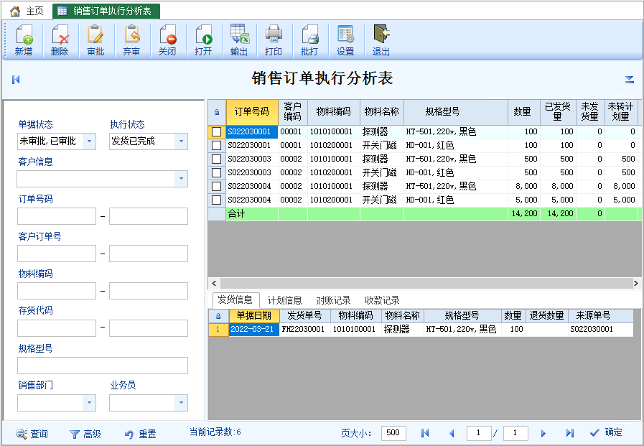
Task: Click the 打开 (open) toolbar icon
Action: tap(203, 40)
